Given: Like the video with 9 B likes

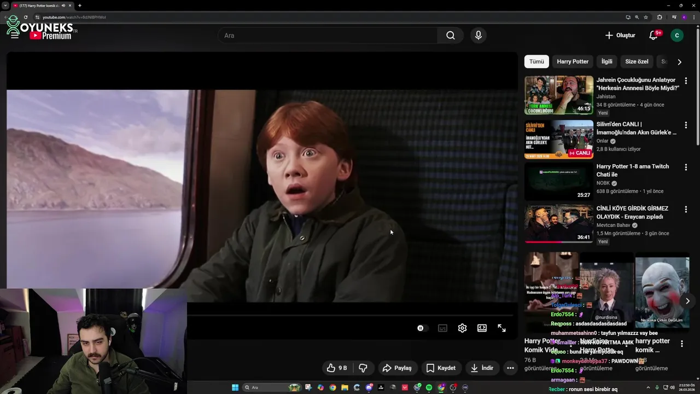Looking at the screenshot, I should coord(337,368).
